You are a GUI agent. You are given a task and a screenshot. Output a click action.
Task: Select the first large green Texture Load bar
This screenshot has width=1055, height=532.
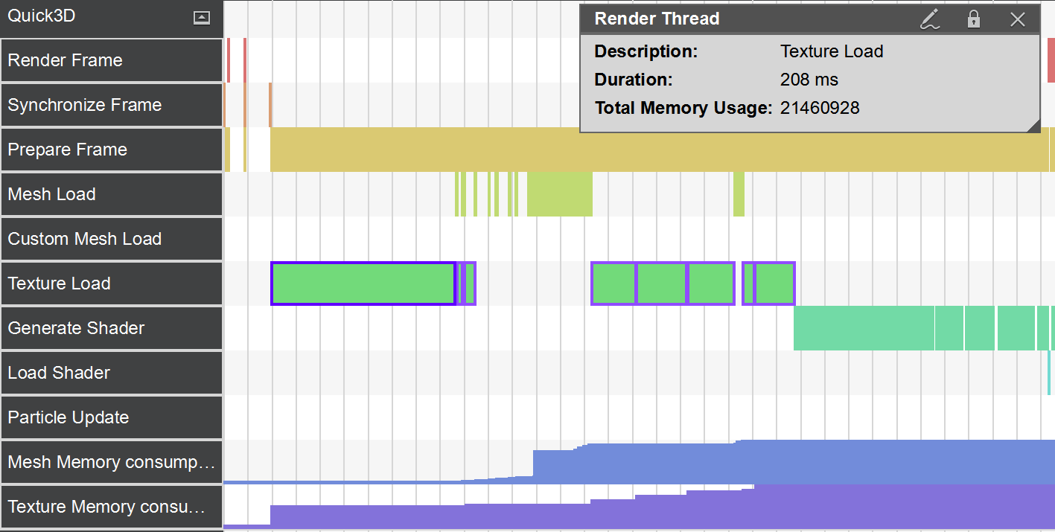click(x=363, y=283)
